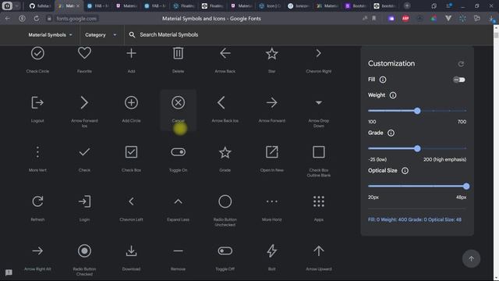The height and width of the screenshot is (281, 499).
Task: Select the Download icon
Action: click(x=131, y=251)
